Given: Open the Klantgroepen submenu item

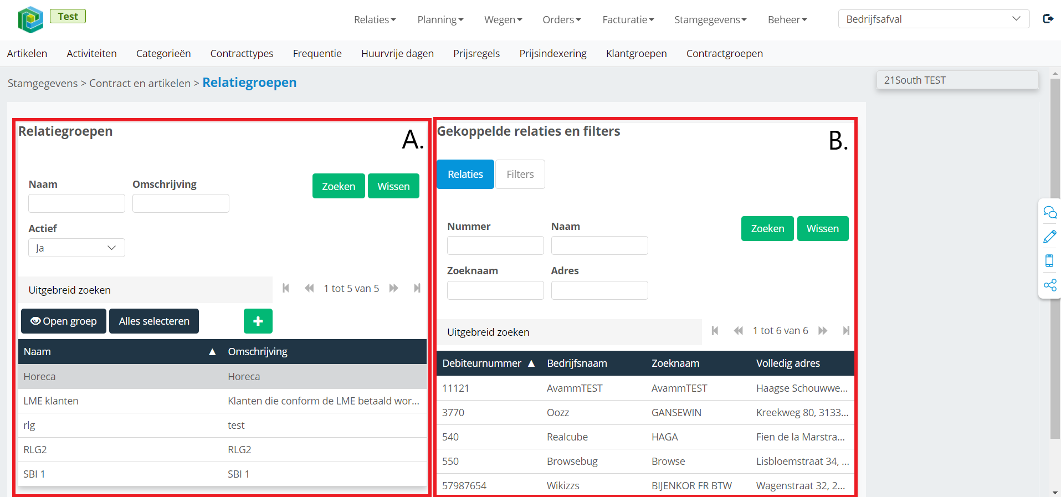Looking at the screenshot, I should (636, 54).
